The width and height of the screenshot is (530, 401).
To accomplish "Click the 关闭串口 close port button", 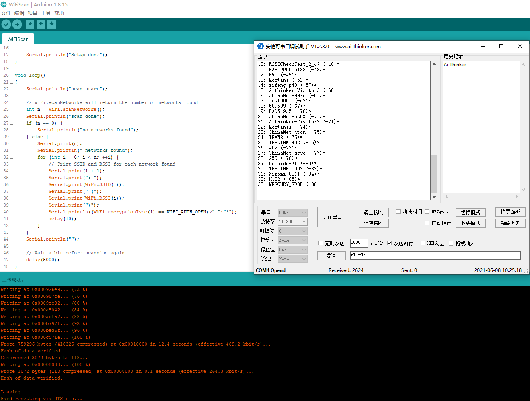I will click(x=333, y=217).
